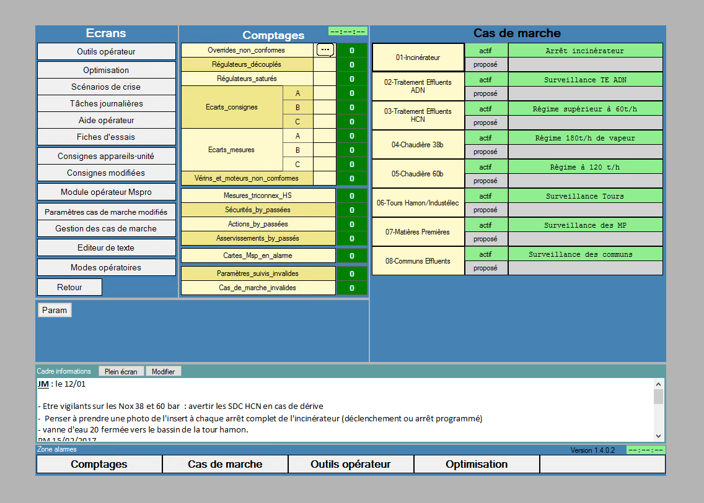The width and height of the screenshot is (704, 503).
Task: Click the Version 1.4.0.2 label
Action: [x=592, y=450]
